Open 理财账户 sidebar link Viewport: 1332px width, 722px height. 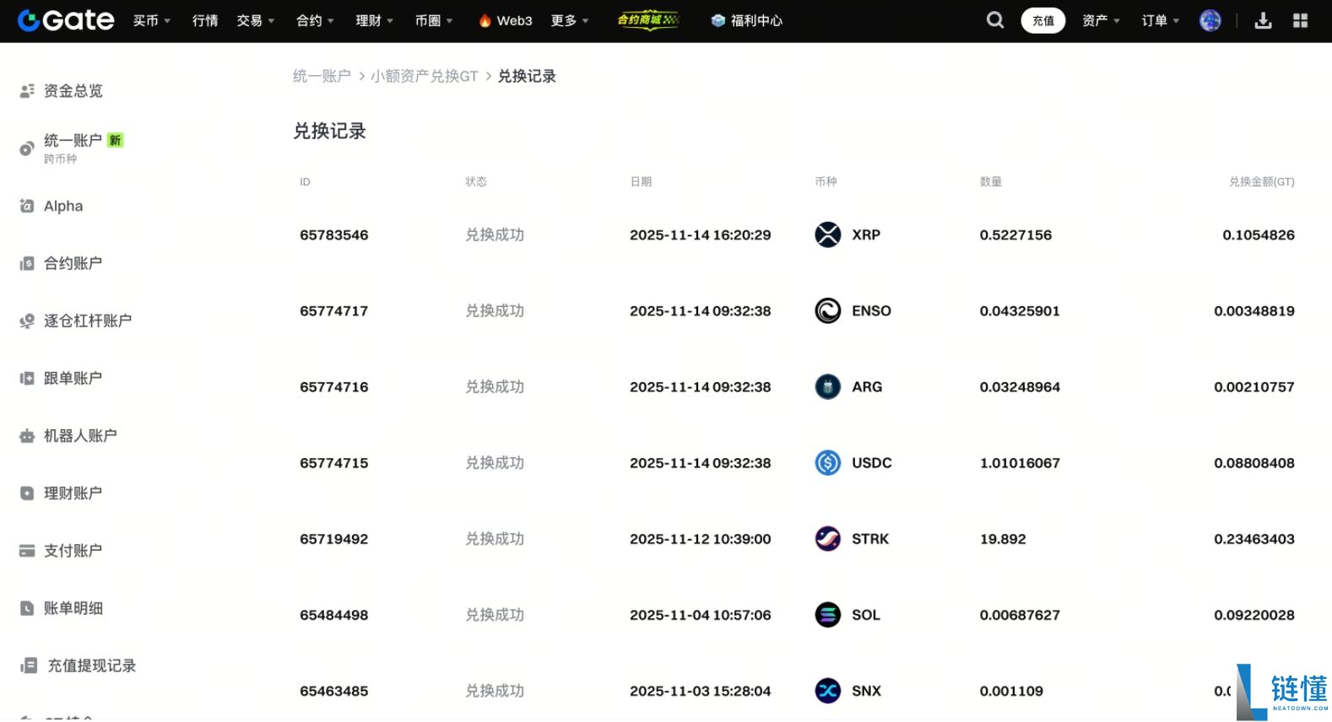coord(73,493)
